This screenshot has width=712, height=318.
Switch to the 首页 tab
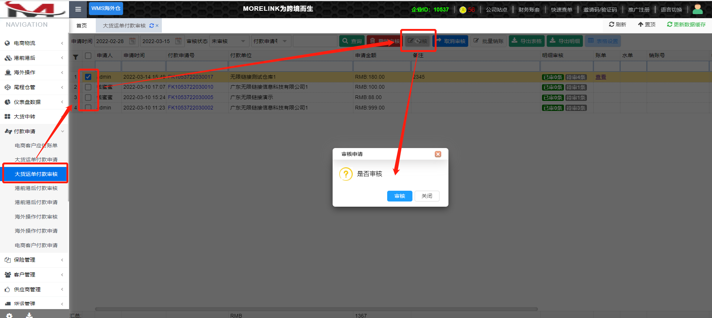(82, 26)
